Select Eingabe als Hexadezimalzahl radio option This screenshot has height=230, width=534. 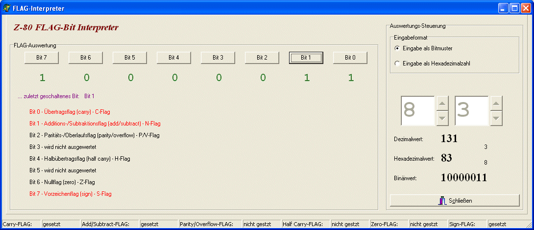point(432,63)
